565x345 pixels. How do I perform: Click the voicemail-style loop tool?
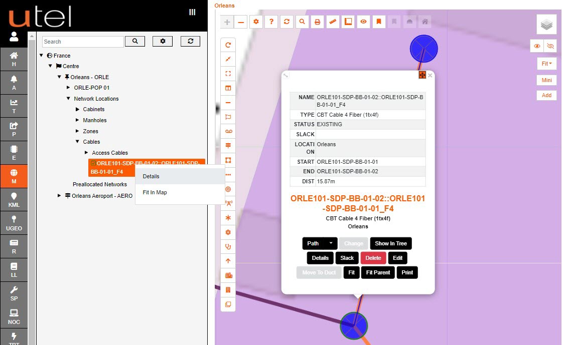(228, 131)
